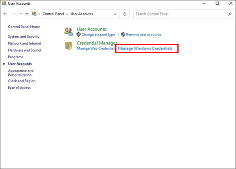Viewport: 236px width, 169px height.
Task: Click the title bar User Accounts icon
Action: pyautogui.click(x=4, y=3)
